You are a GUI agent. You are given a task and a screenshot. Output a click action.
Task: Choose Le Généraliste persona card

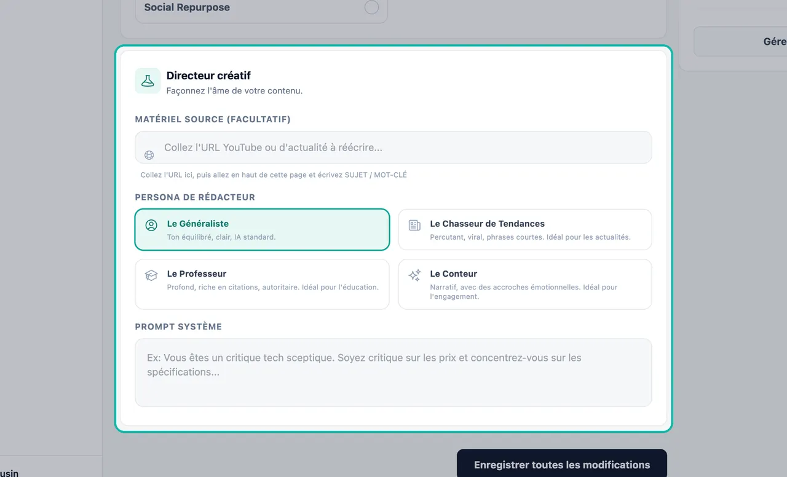point(262,229)
